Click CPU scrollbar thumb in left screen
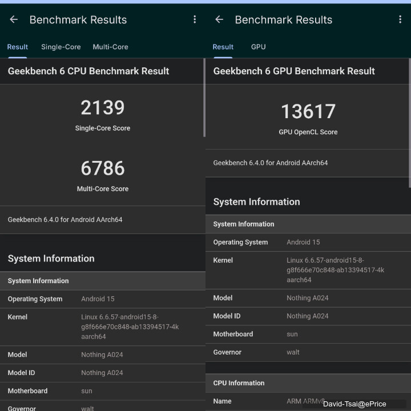Screen dimensions: 411x411 click(x=204, y=98)
